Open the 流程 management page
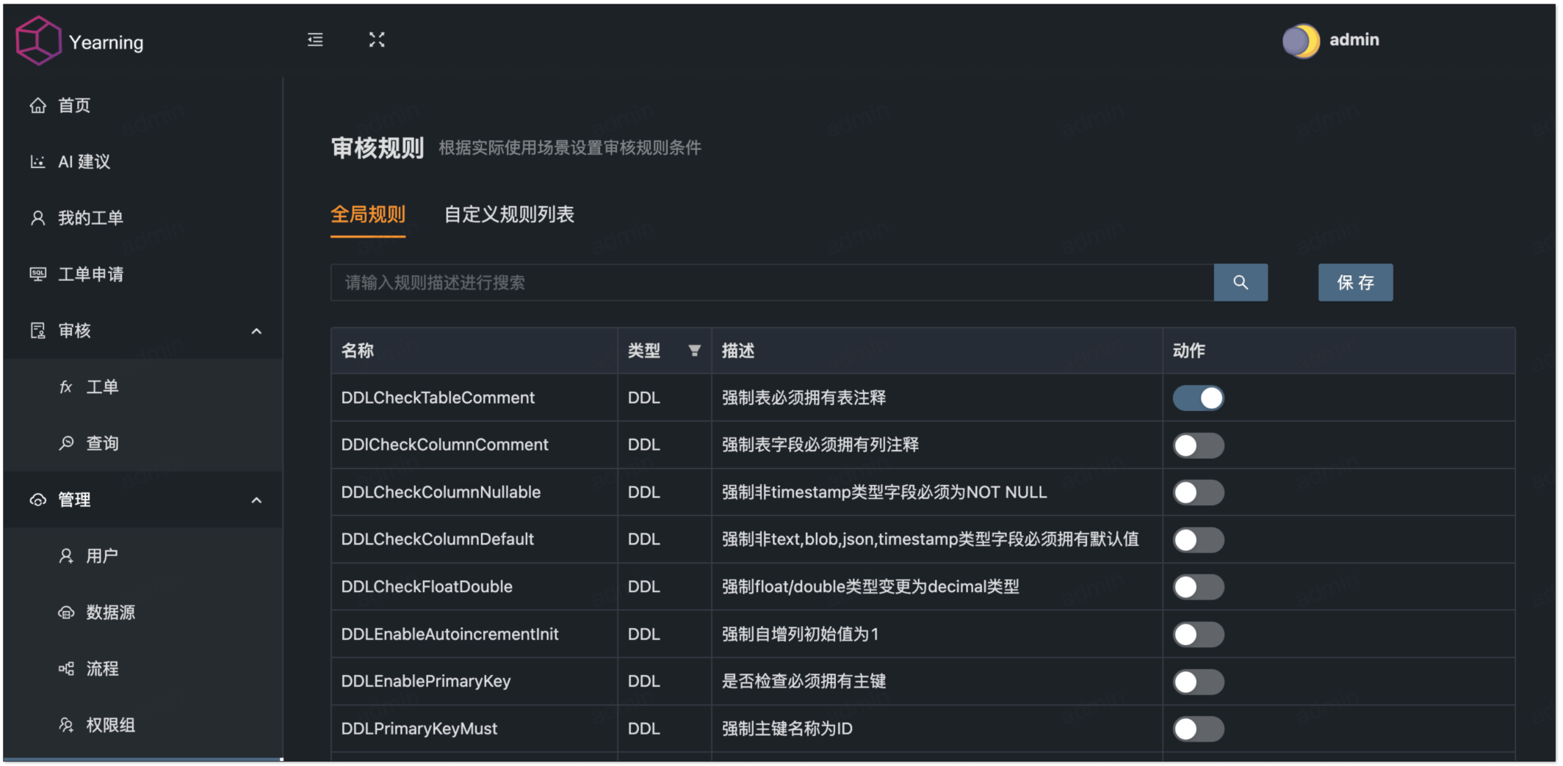Screen dimensions: 1563x766 coord(103,668)
